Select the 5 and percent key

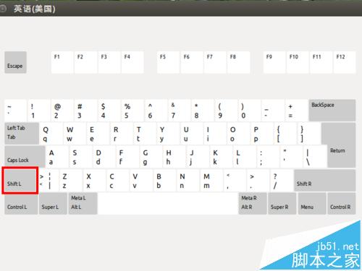coord(132,111)
